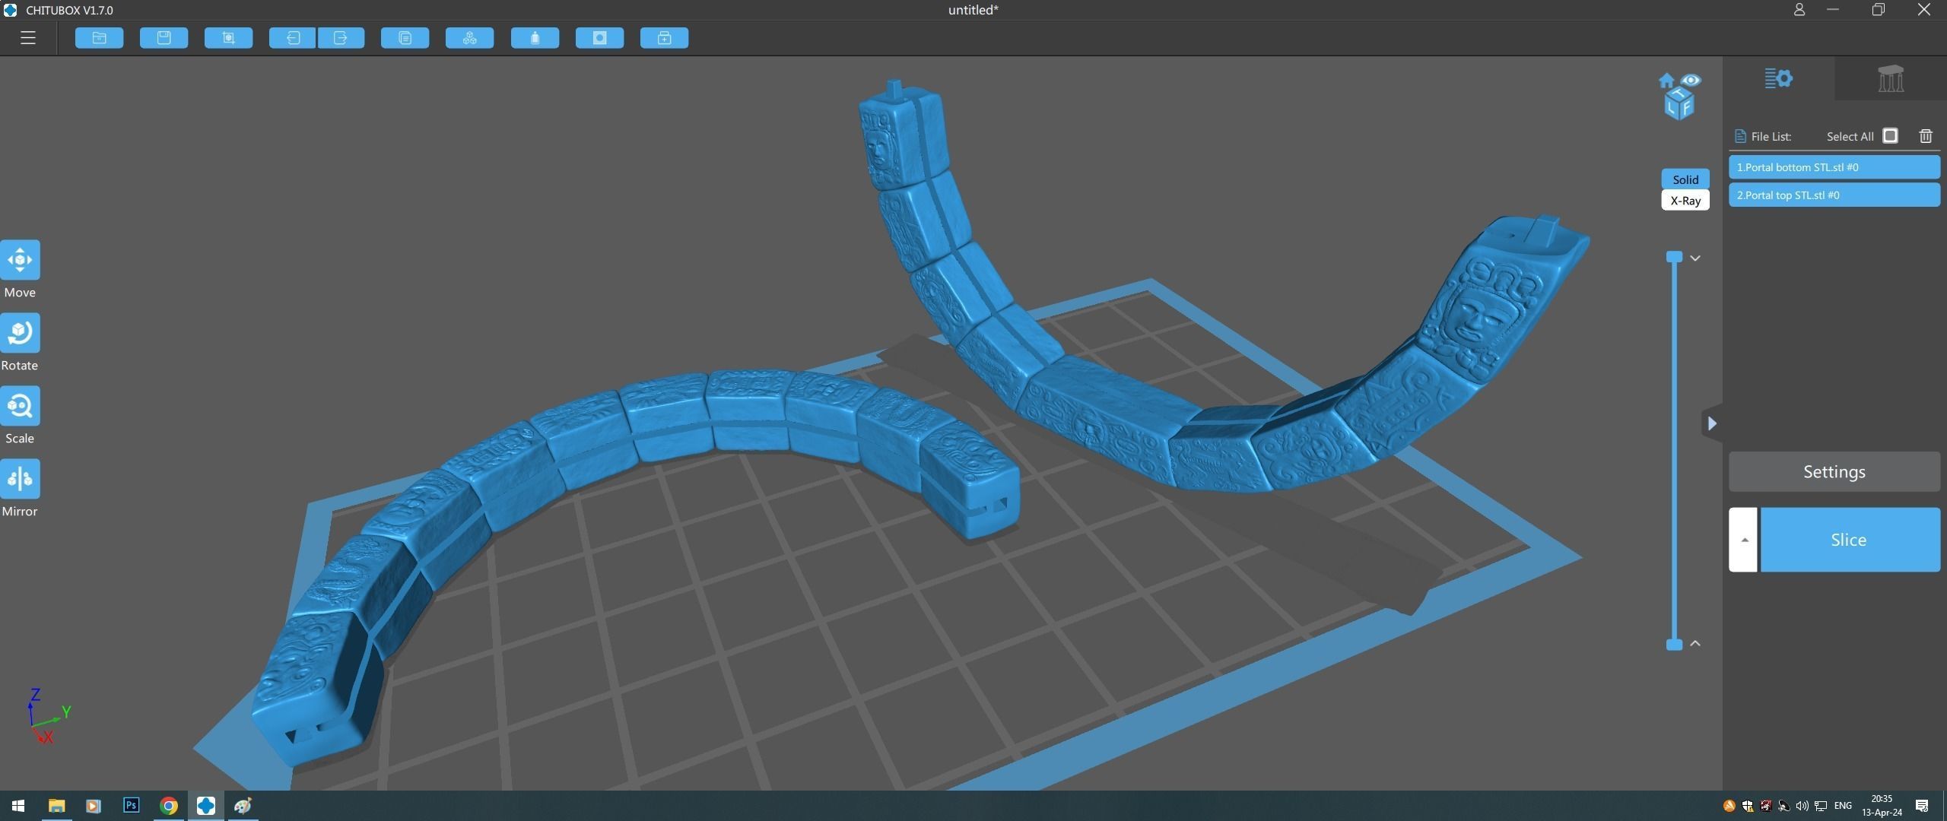The image size is (1947, 821).
Task: Collapse the right side panel arrow
Action: [x=1711, y=423]
